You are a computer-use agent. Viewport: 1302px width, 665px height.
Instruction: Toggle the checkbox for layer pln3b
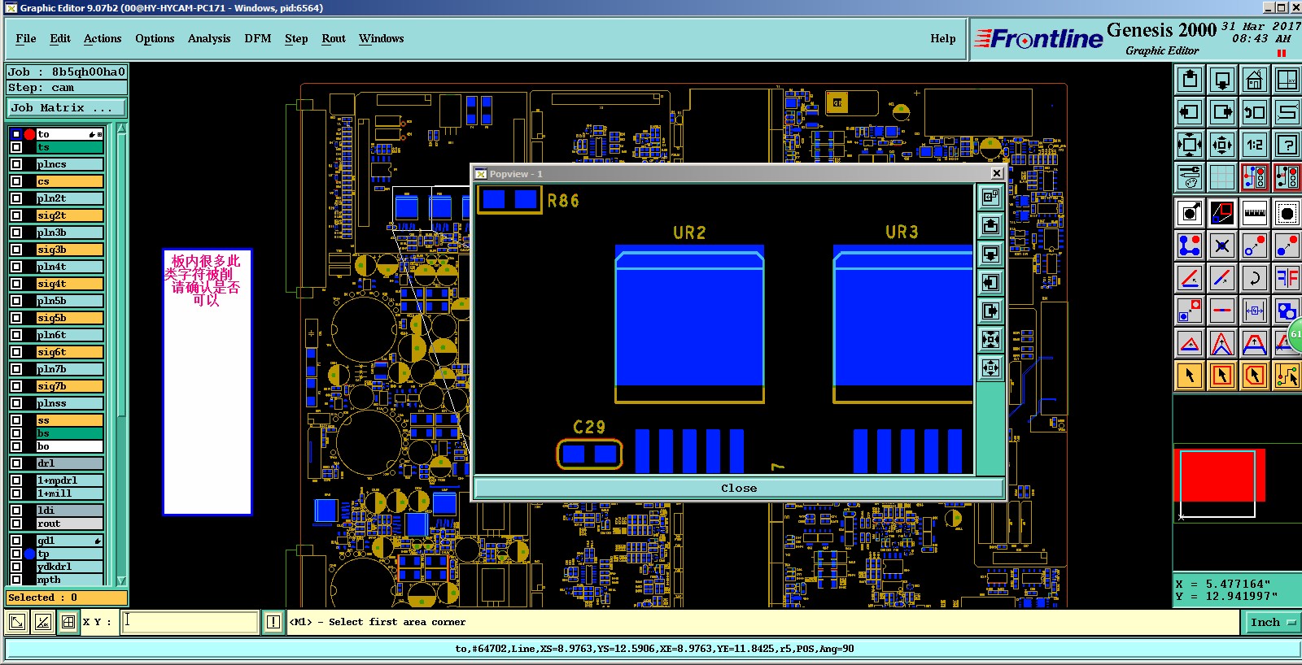pos(16,233)
